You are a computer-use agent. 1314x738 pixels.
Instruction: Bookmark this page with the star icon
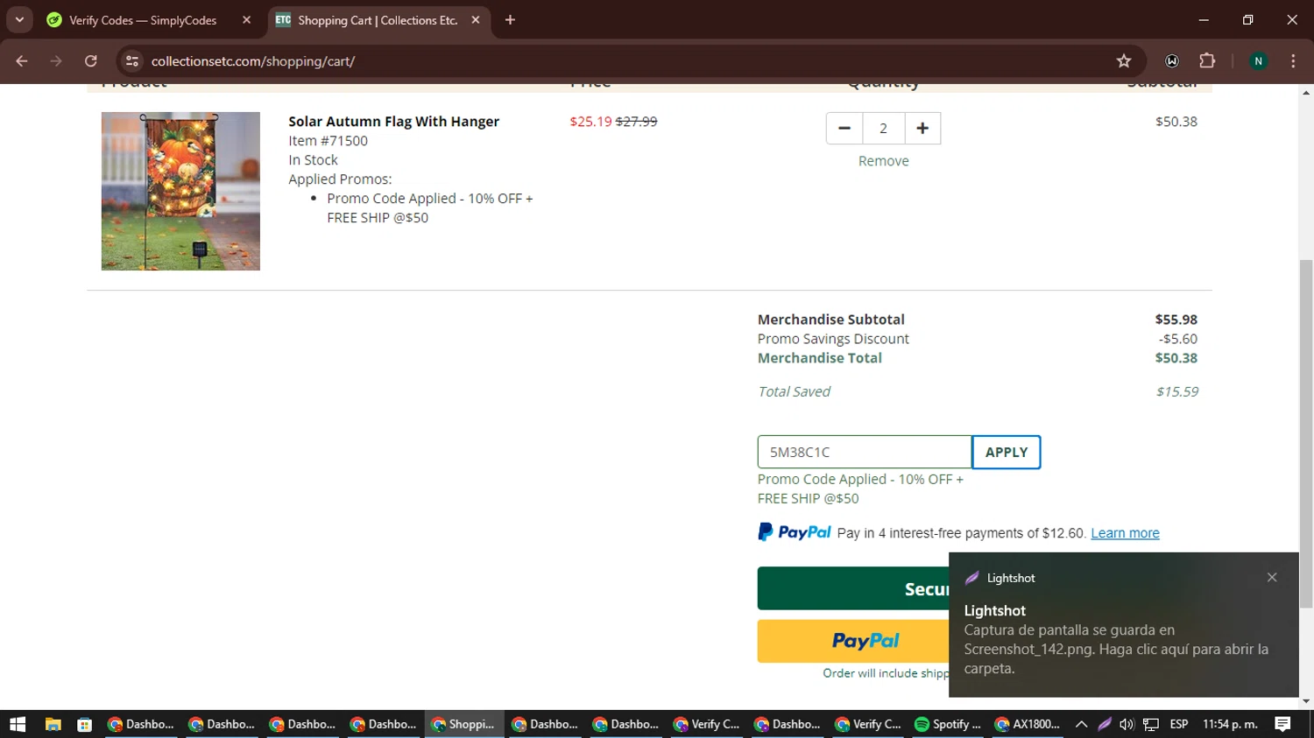(1124, 60)
